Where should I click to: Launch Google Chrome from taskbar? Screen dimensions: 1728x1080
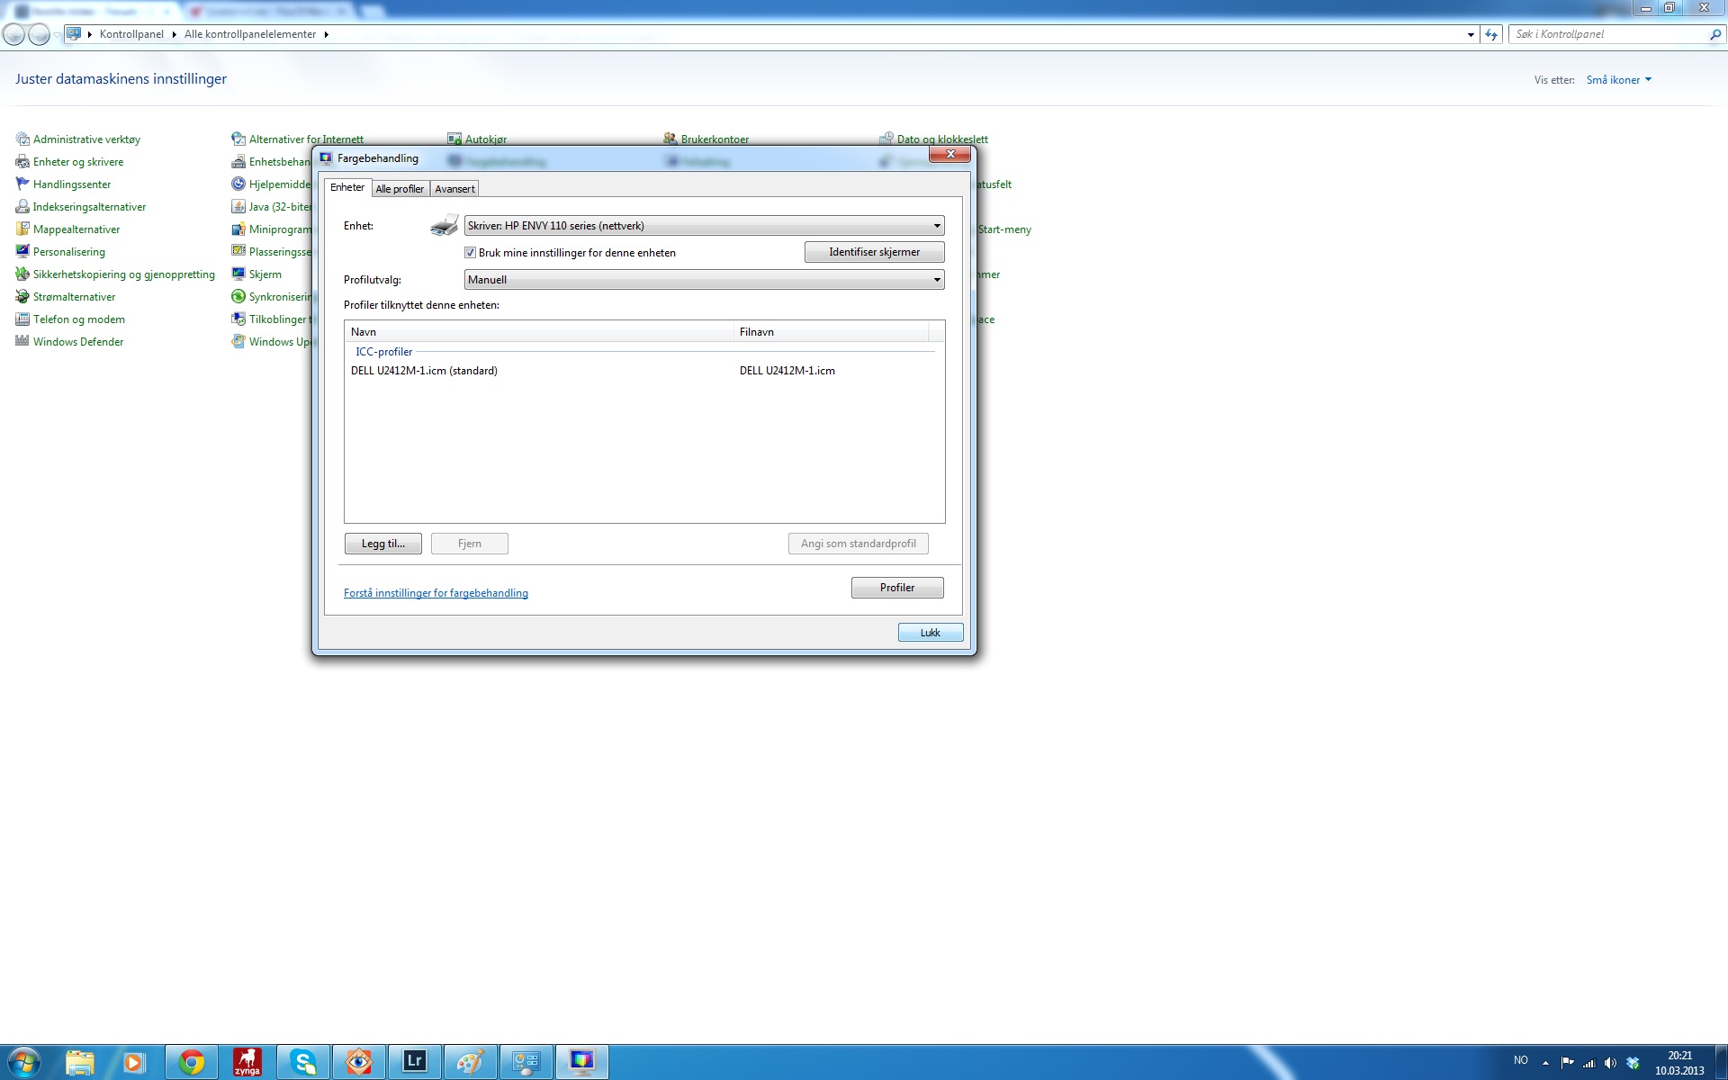tap(191, 1062)
